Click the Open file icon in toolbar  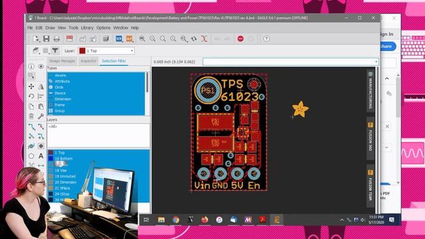tap(36, 39)
